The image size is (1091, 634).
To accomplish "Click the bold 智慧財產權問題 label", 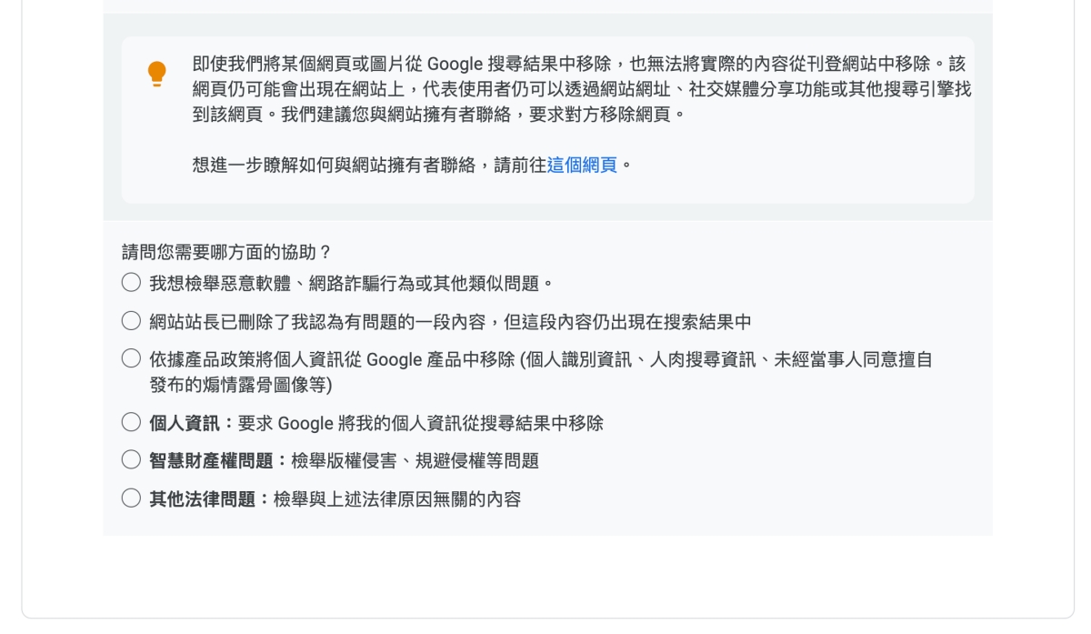I will pos(211,461).
